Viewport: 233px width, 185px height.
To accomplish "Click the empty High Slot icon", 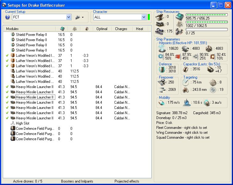I will [13, 123].
